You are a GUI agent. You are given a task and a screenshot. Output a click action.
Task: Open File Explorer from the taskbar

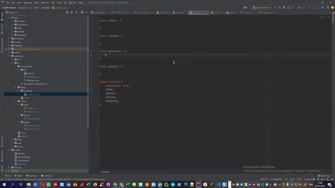pyautogui.click(x=29, y=184)
